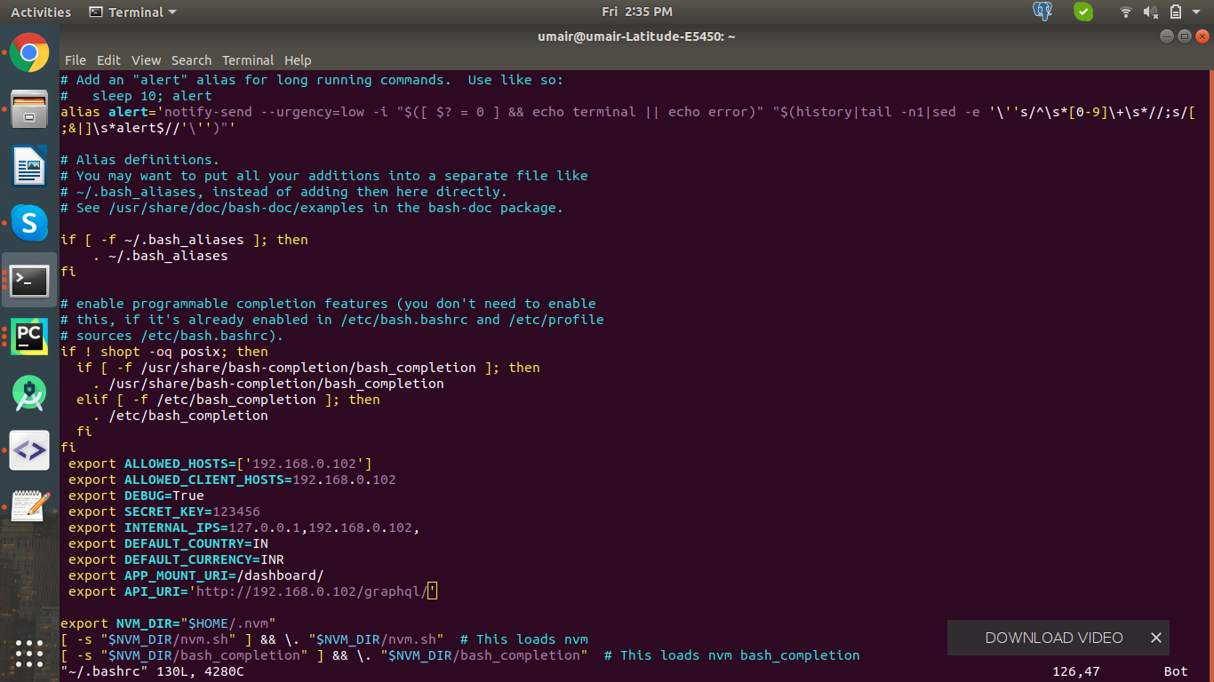Open the Terminal app indicator in the top bar
Screen dimensions: 1214x682
tap(132, 12)
